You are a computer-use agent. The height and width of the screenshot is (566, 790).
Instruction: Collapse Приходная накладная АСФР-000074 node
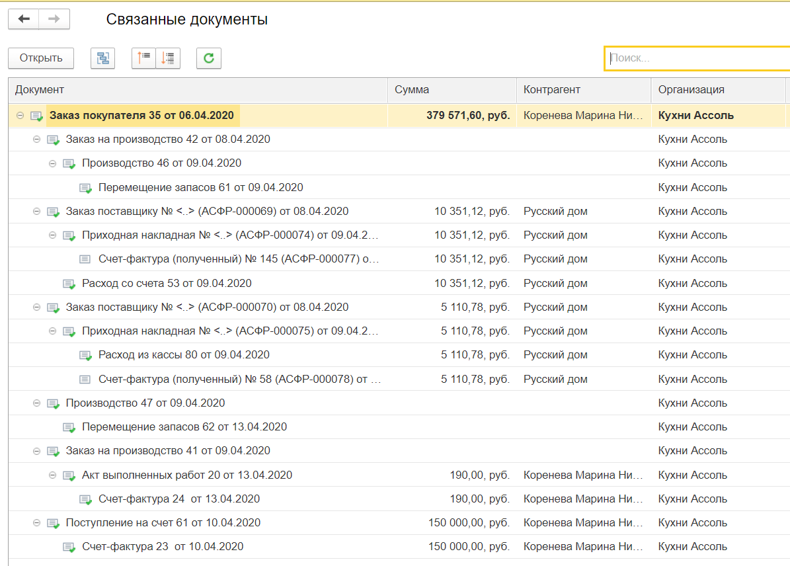tap(52, 235)
